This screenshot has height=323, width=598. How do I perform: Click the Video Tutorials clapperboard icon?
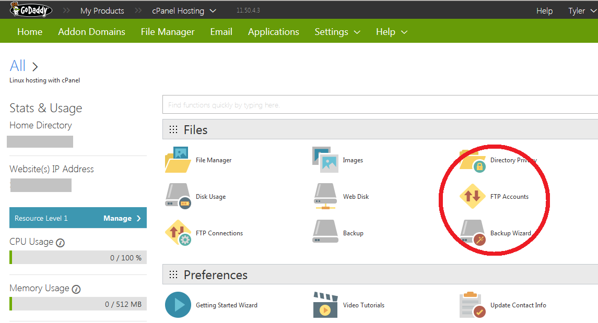pos(325,305)
